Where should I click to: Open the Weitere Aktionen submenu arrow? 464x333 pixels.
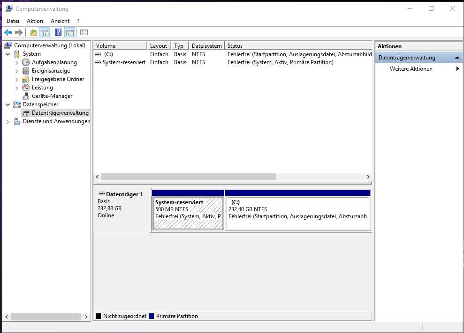tap(457, 69)
